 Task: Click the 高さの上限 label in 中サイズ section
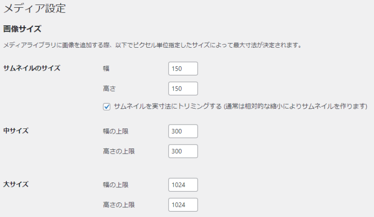118,151
